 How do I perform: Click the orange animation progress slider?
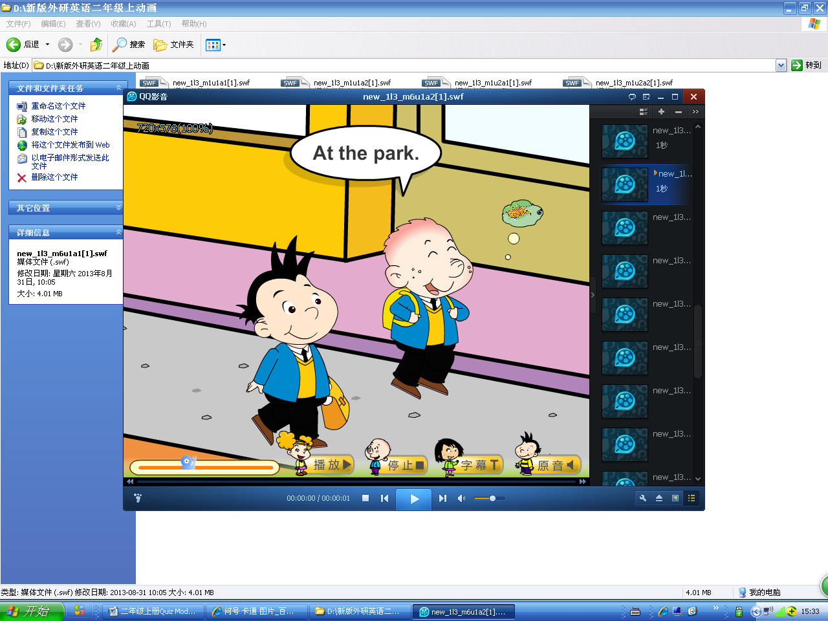pyautogui.click(x=204, y=466)
